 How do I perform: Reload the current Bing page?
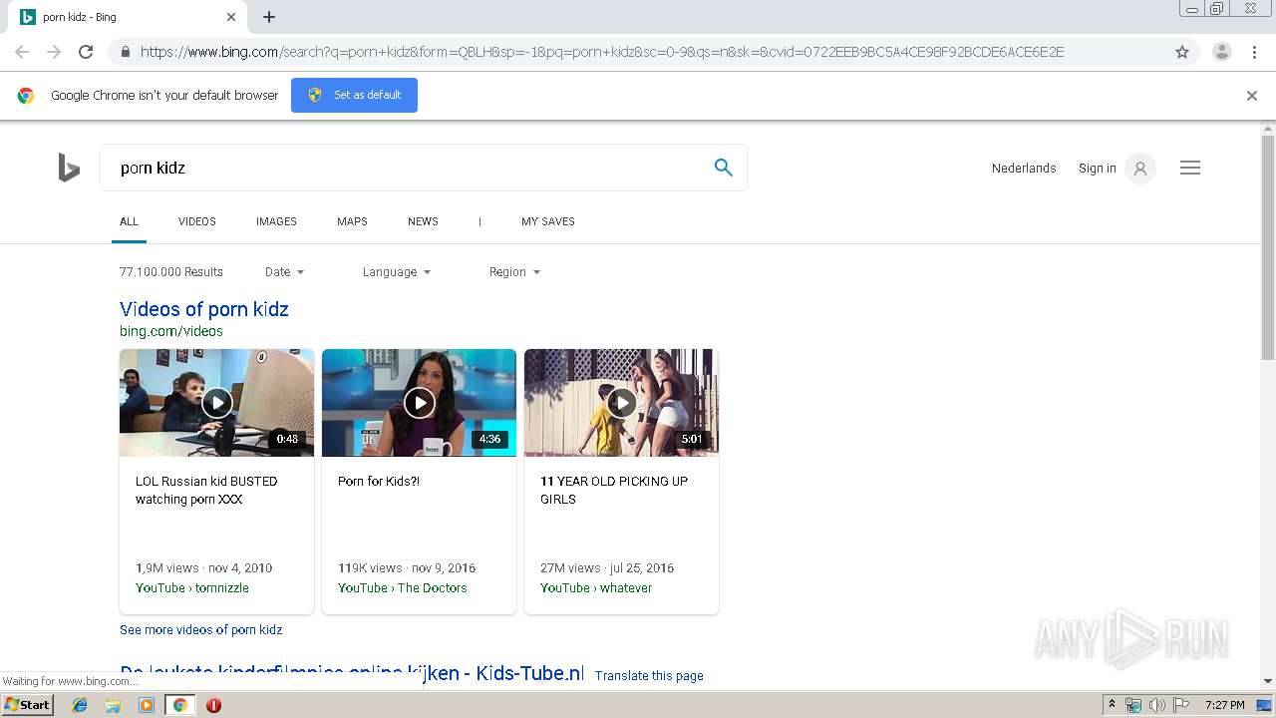click(x=86, y=52)
